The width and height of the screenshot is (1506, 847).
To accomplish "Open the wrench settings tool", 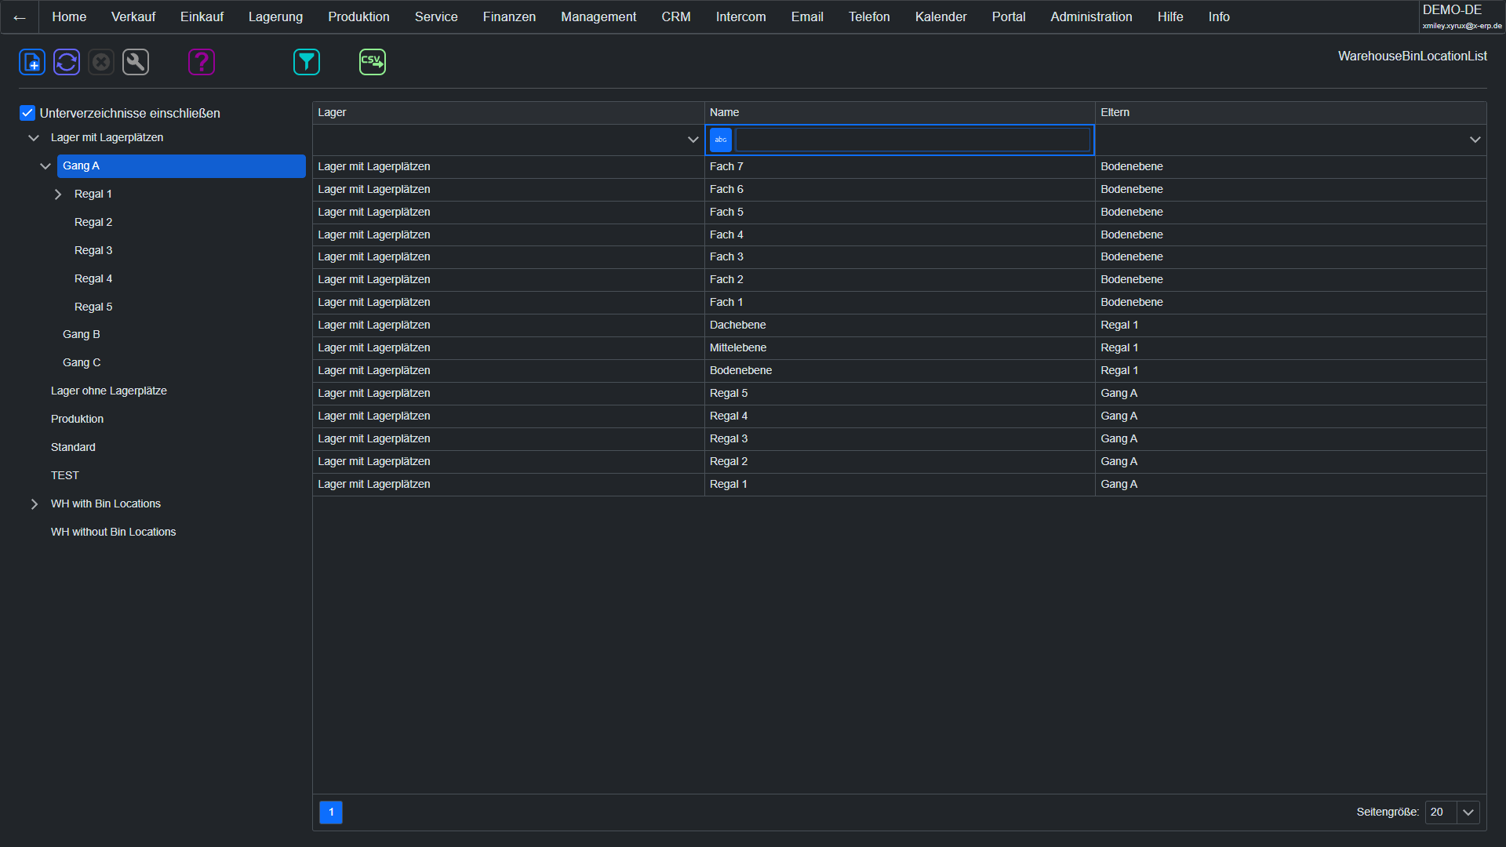I will click(x=136, y=62).
